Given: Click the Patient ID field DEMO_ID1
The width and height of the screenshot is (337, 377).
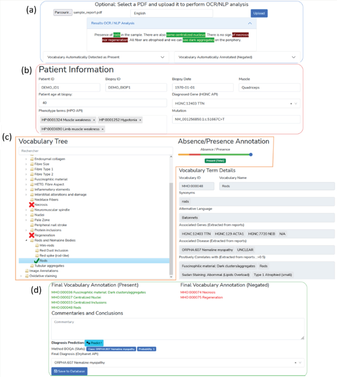Looking at the screenshot, I should 69,88.
